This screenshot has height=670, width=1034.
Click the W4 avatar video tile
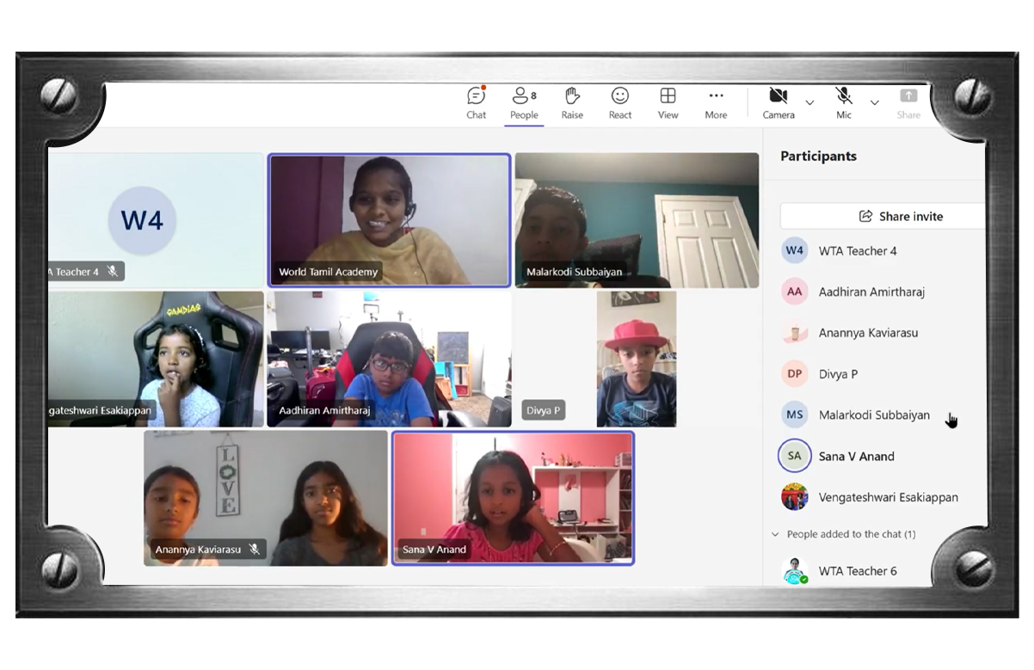[x=155, y=219]
